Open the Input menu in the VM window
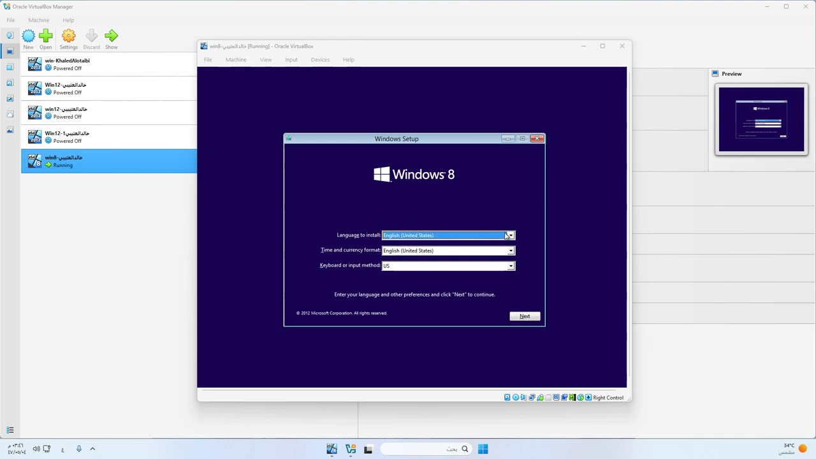816x459 pixels. click(291, 60)
